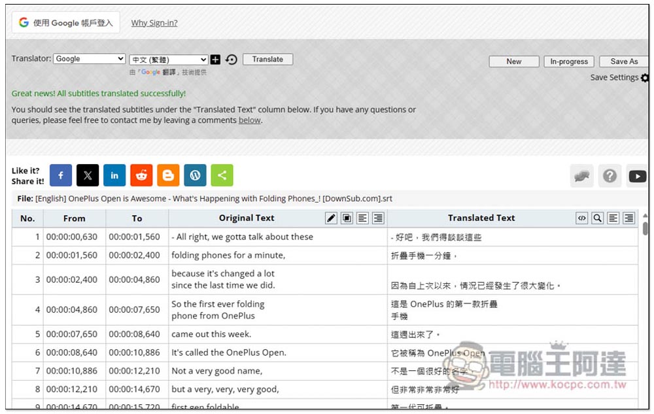Click cell '- All right, we gotta talk about these'
This screenshot has width=654, height=414.
coord(278,237)
